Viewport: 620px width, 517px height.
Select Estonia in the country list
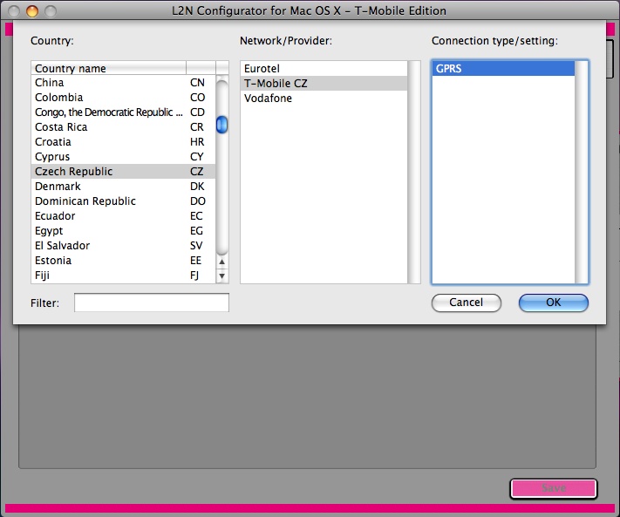123,261
